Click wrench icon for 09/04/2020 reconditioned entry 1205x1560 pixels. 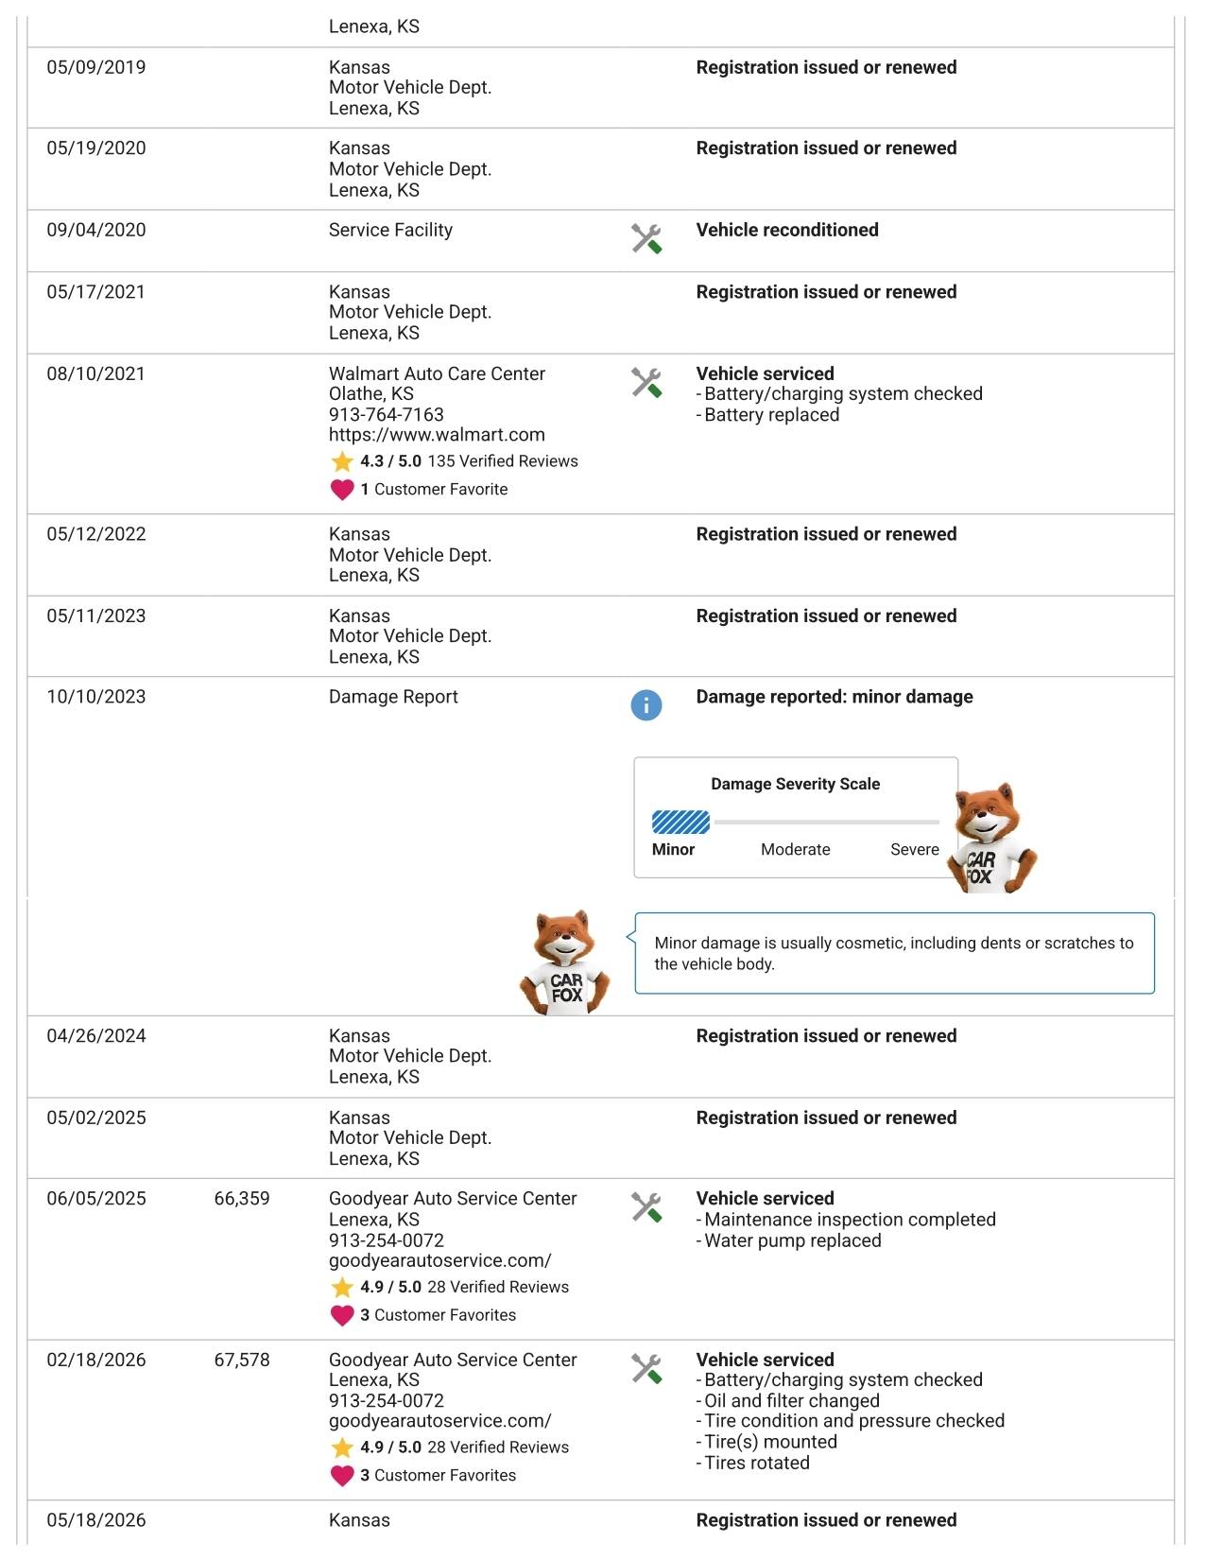(646, 238)
